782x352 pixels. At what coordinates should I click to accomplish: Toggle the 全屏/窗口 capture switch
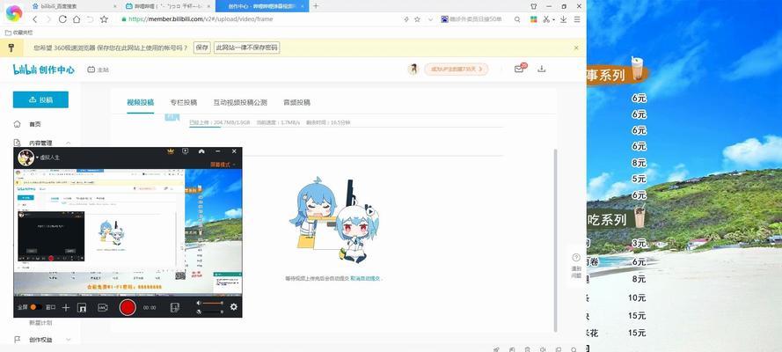(x=36, y=307)
